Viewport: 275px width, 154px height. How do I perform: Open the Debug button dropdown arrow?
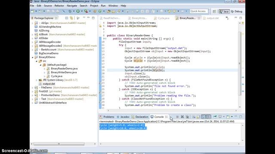(x=74, y=12)
